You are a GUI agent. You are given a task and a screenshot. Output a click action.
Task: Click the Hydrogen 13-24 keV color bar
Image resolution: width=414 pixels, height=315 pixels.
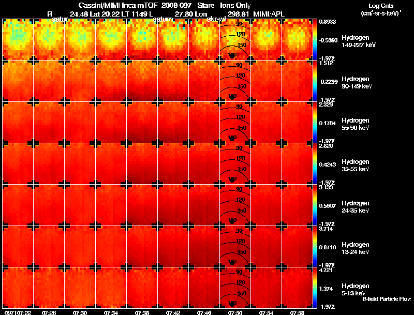click(315, 247)
